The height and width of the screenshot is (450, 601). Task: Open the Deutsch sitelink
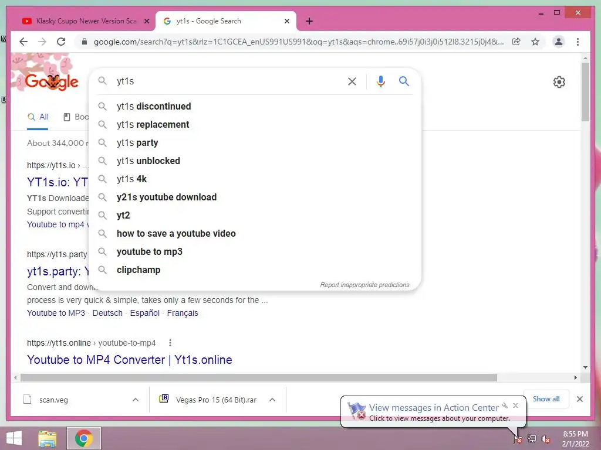107,313
